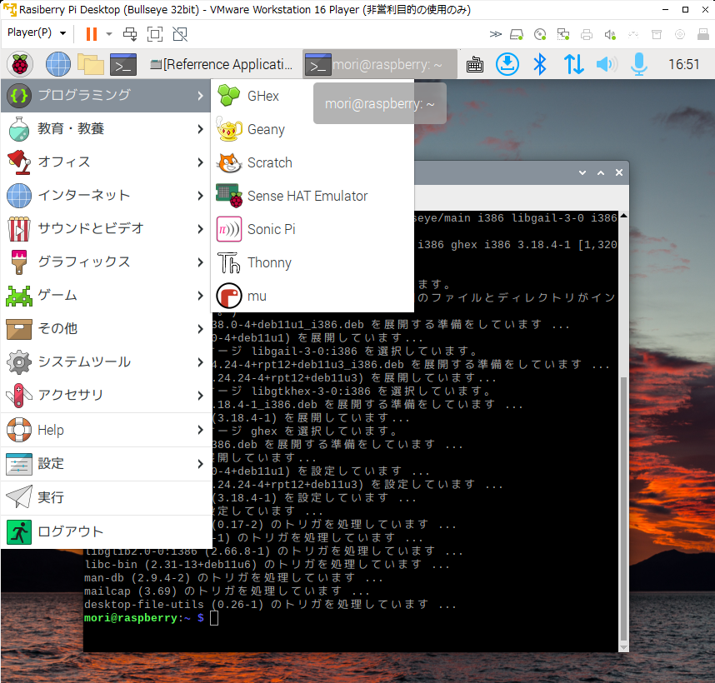This screenshot has height=683, width=715.
Task: Select プログラミング menu category
Action: tap(106, 96)
